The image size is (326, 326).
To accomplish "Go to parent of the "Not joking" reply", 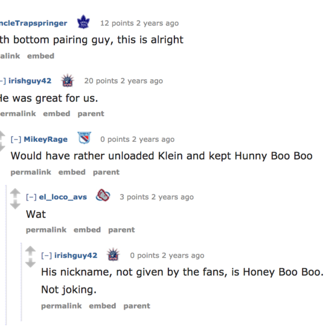I will point(136,306).
